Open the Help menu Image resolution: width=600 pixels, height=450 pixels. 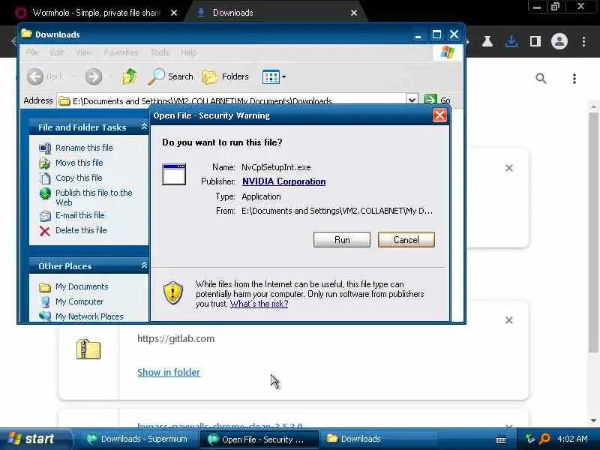coord(189,52)
